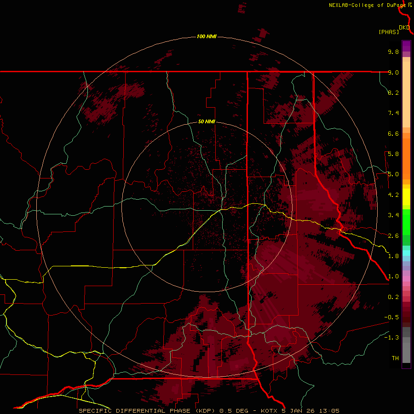Click the 3.4 color scale value
This screenshot has width=414, height=414.
pyautogui.click(x=393, y=215)
